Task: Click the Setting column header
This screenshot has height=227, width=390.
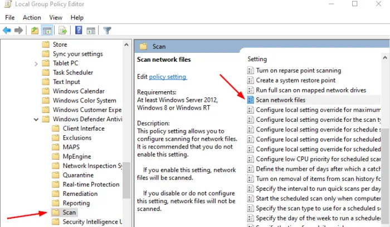Action: point(257,59)
